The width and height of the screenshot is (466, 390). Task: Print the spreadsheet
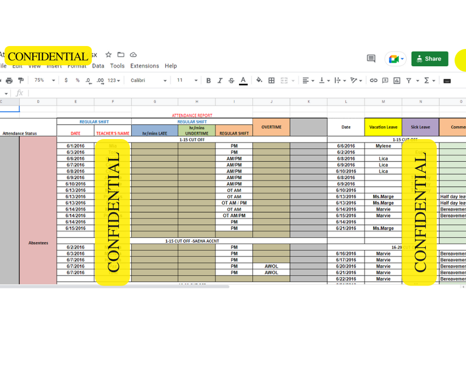coord(9,81)
